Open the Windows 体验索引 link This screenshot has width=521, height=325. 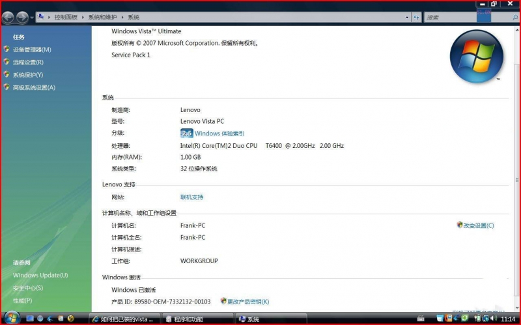pos(219,134)
